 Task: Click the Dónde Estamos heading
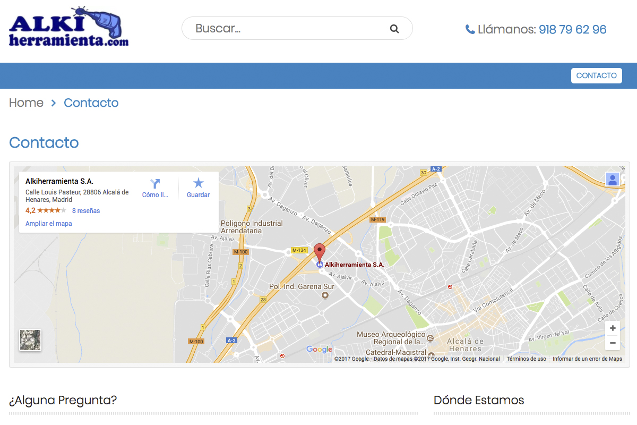(479, 400)
